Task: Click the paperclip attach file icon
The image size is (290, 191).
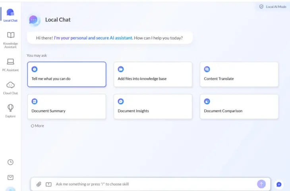Action: (39, 184)
